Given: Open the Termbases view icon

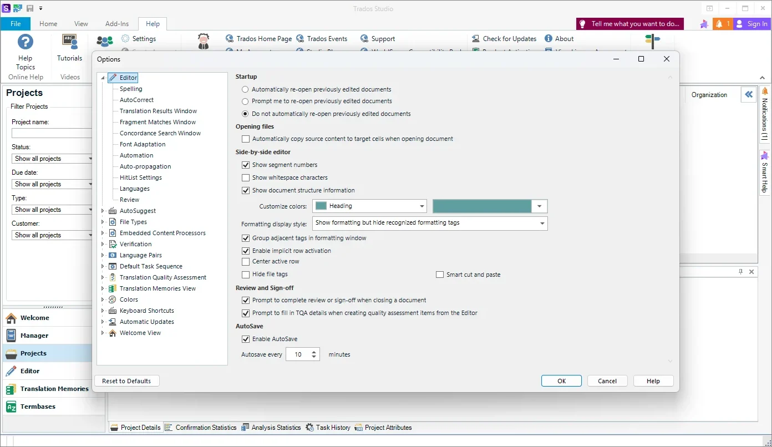Looking at the screenshot, I should 11,407.
